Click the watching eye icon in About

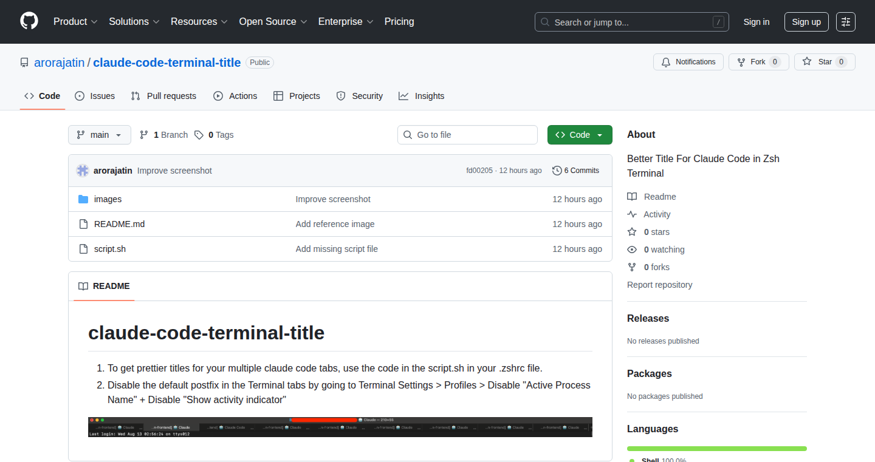tap(632, 250)
